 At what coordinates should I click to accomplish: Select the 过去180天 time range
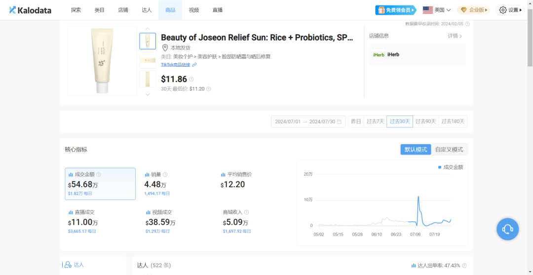pos(453,121)
